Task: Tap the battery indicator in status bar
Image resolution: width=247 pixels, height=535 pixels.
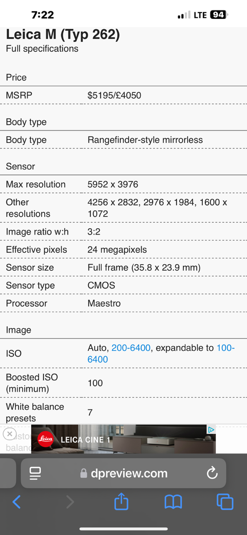Action: pos(219,15)
